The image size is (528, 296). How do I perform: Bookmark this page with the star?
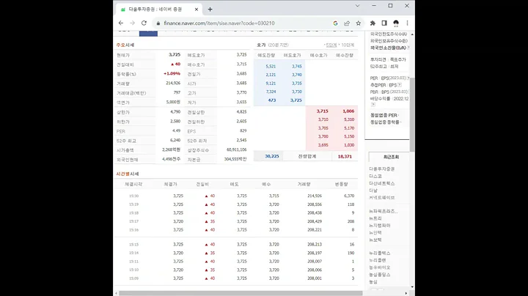(x=359, y=23)
